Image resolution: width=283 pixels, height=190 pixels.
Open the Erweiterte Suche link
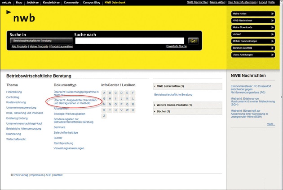pos(176,46)
